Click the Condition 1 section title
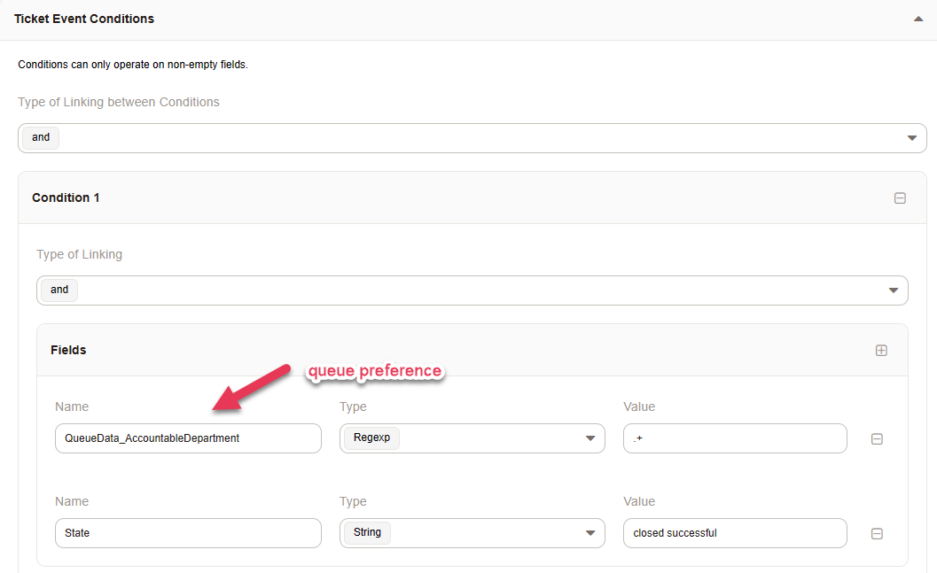 pos(66,198)
